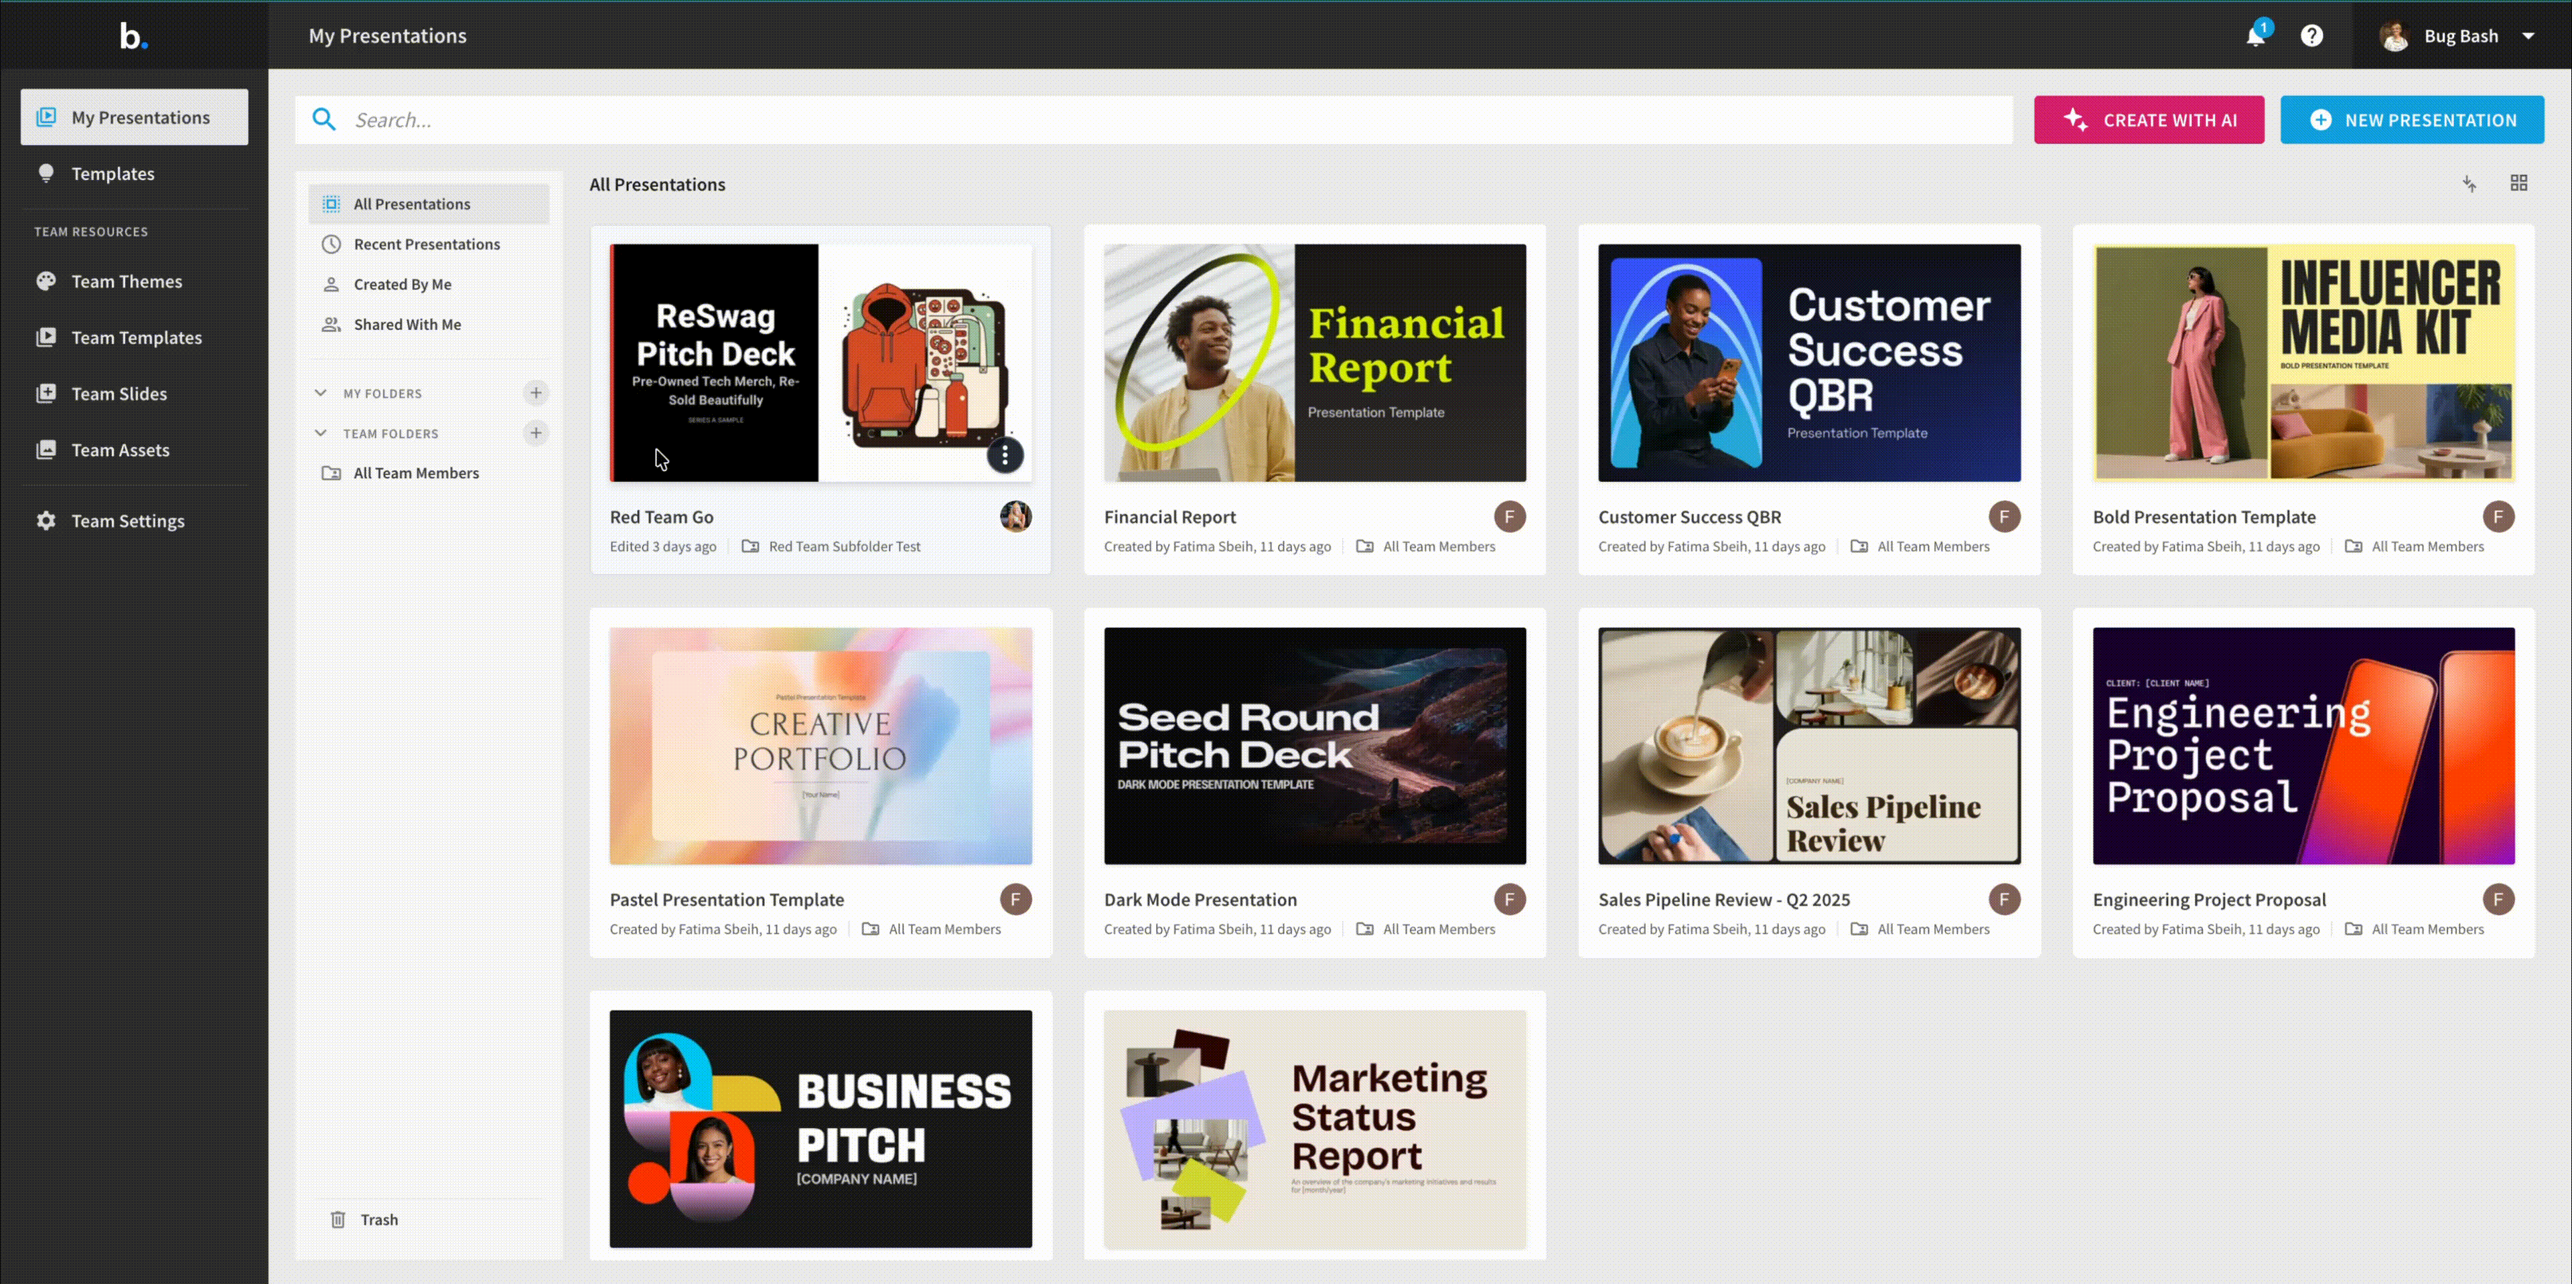Image resolution: width=2572 pixels, height=1284 pixels.
Task: Select the All Presentations filter
Action: tap(429, 204)
